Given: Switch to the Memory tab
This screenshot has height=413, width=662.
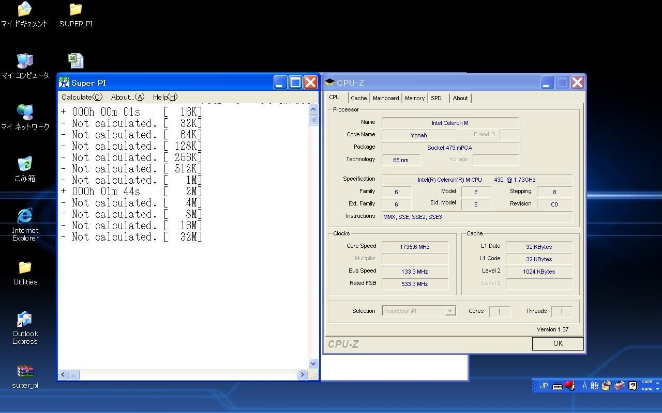Looking at the screenshot, I should [415, 98].
